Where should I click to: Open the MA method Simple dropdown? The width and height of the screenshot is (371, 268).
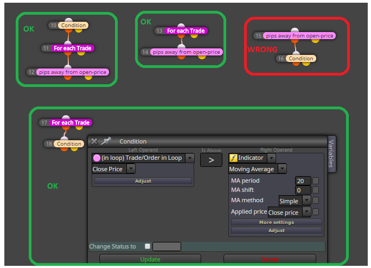[x=306, y=201]
